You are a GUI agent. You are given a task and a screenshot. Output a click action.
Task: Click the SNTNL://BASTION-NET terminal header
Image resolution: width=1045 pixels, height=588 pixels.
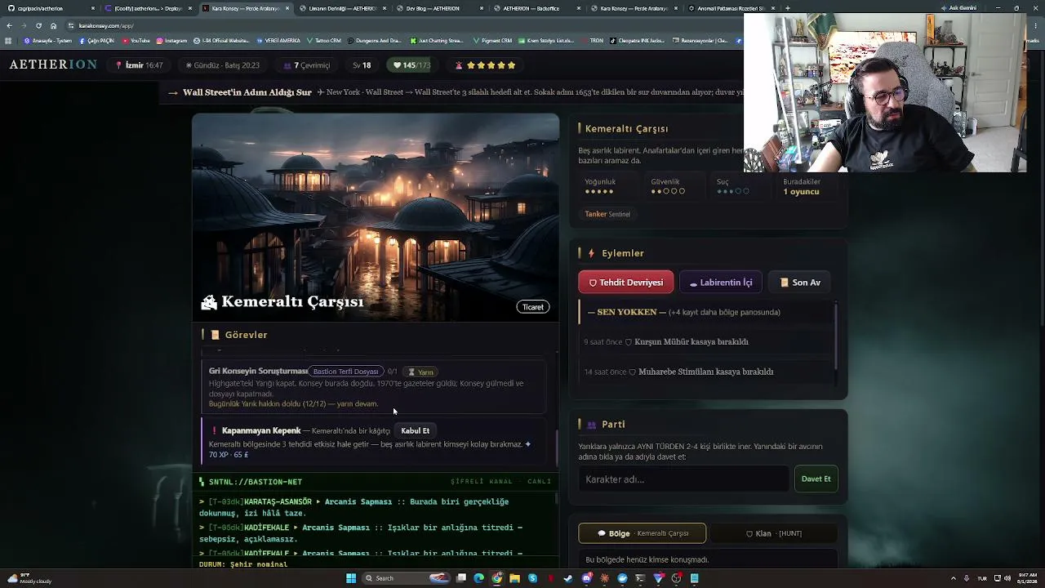256,482
